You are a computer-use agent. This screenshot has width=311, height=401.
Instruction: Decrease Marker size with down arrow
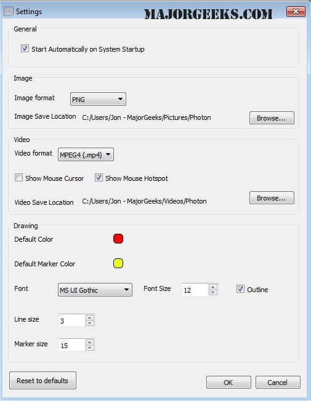[x=89, y=348]
